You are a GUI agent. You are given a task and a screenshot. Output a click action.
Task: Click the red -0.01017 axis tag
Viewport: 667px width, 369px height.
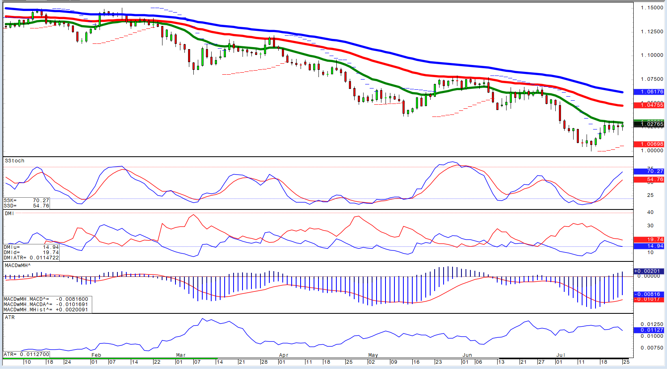[649, 299]
